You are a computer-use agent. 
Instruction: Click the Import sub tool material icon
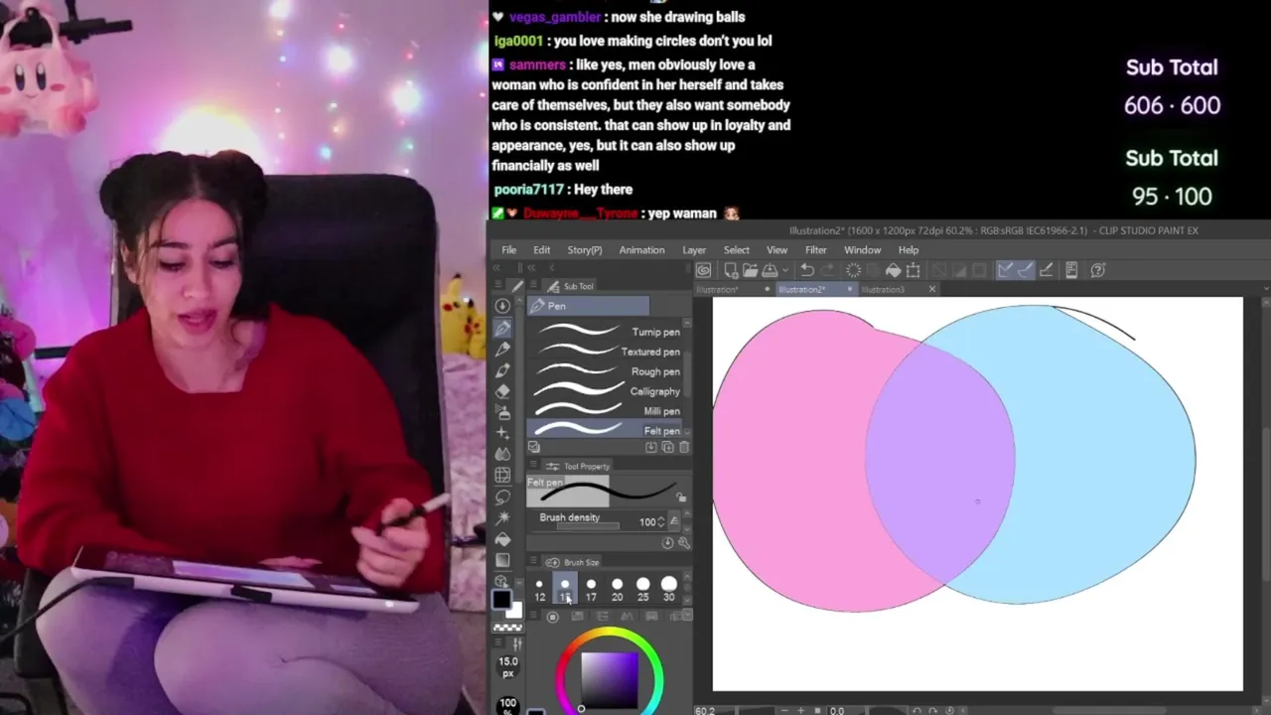(651, 447)
